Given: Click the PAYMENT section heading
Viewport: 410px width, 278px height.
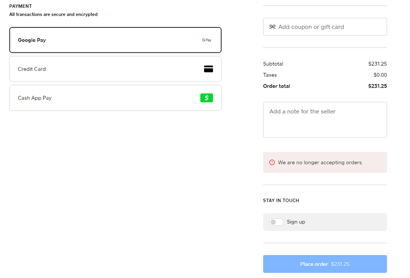Looking at the screenshot, I should [21, 6].
